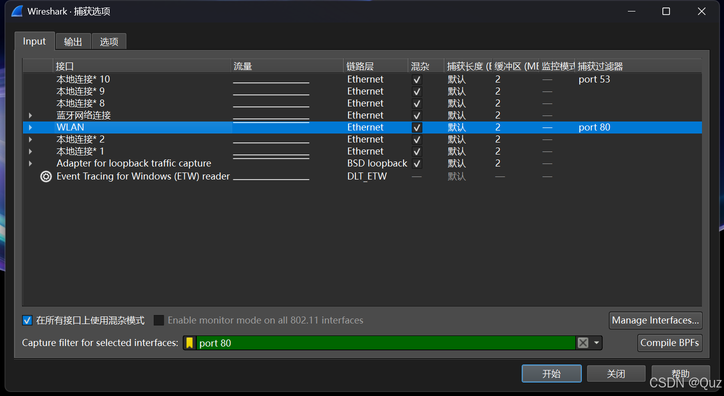The width and height of the screenshot is (724, 396).
Task: Sort by the 流量 column header
Action: [x=287, y=66]
